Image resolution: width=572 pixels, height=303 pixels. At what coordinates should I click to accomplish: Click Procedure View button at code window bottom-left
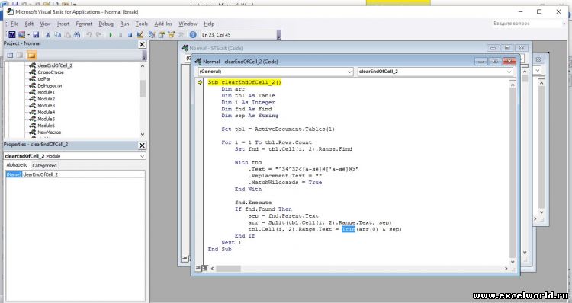point(198,268)
